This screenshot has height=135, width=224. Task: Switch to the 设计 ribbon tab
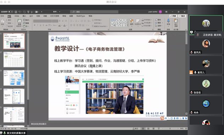[x=31, y=16]
